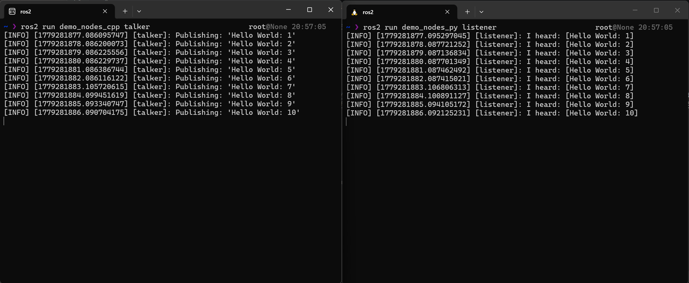
Task: Select the ros2 tab in the talker terminal window
Action: click(60, 11)
